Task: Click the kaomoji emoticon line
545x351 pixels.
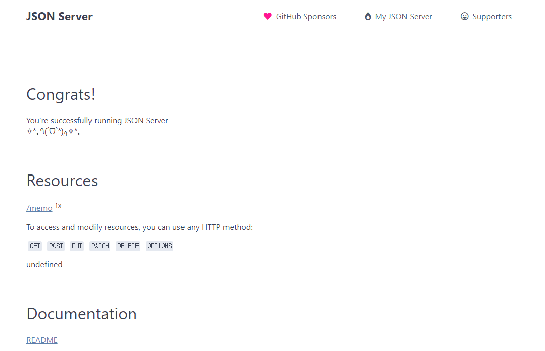Action: tap(53, 131)
